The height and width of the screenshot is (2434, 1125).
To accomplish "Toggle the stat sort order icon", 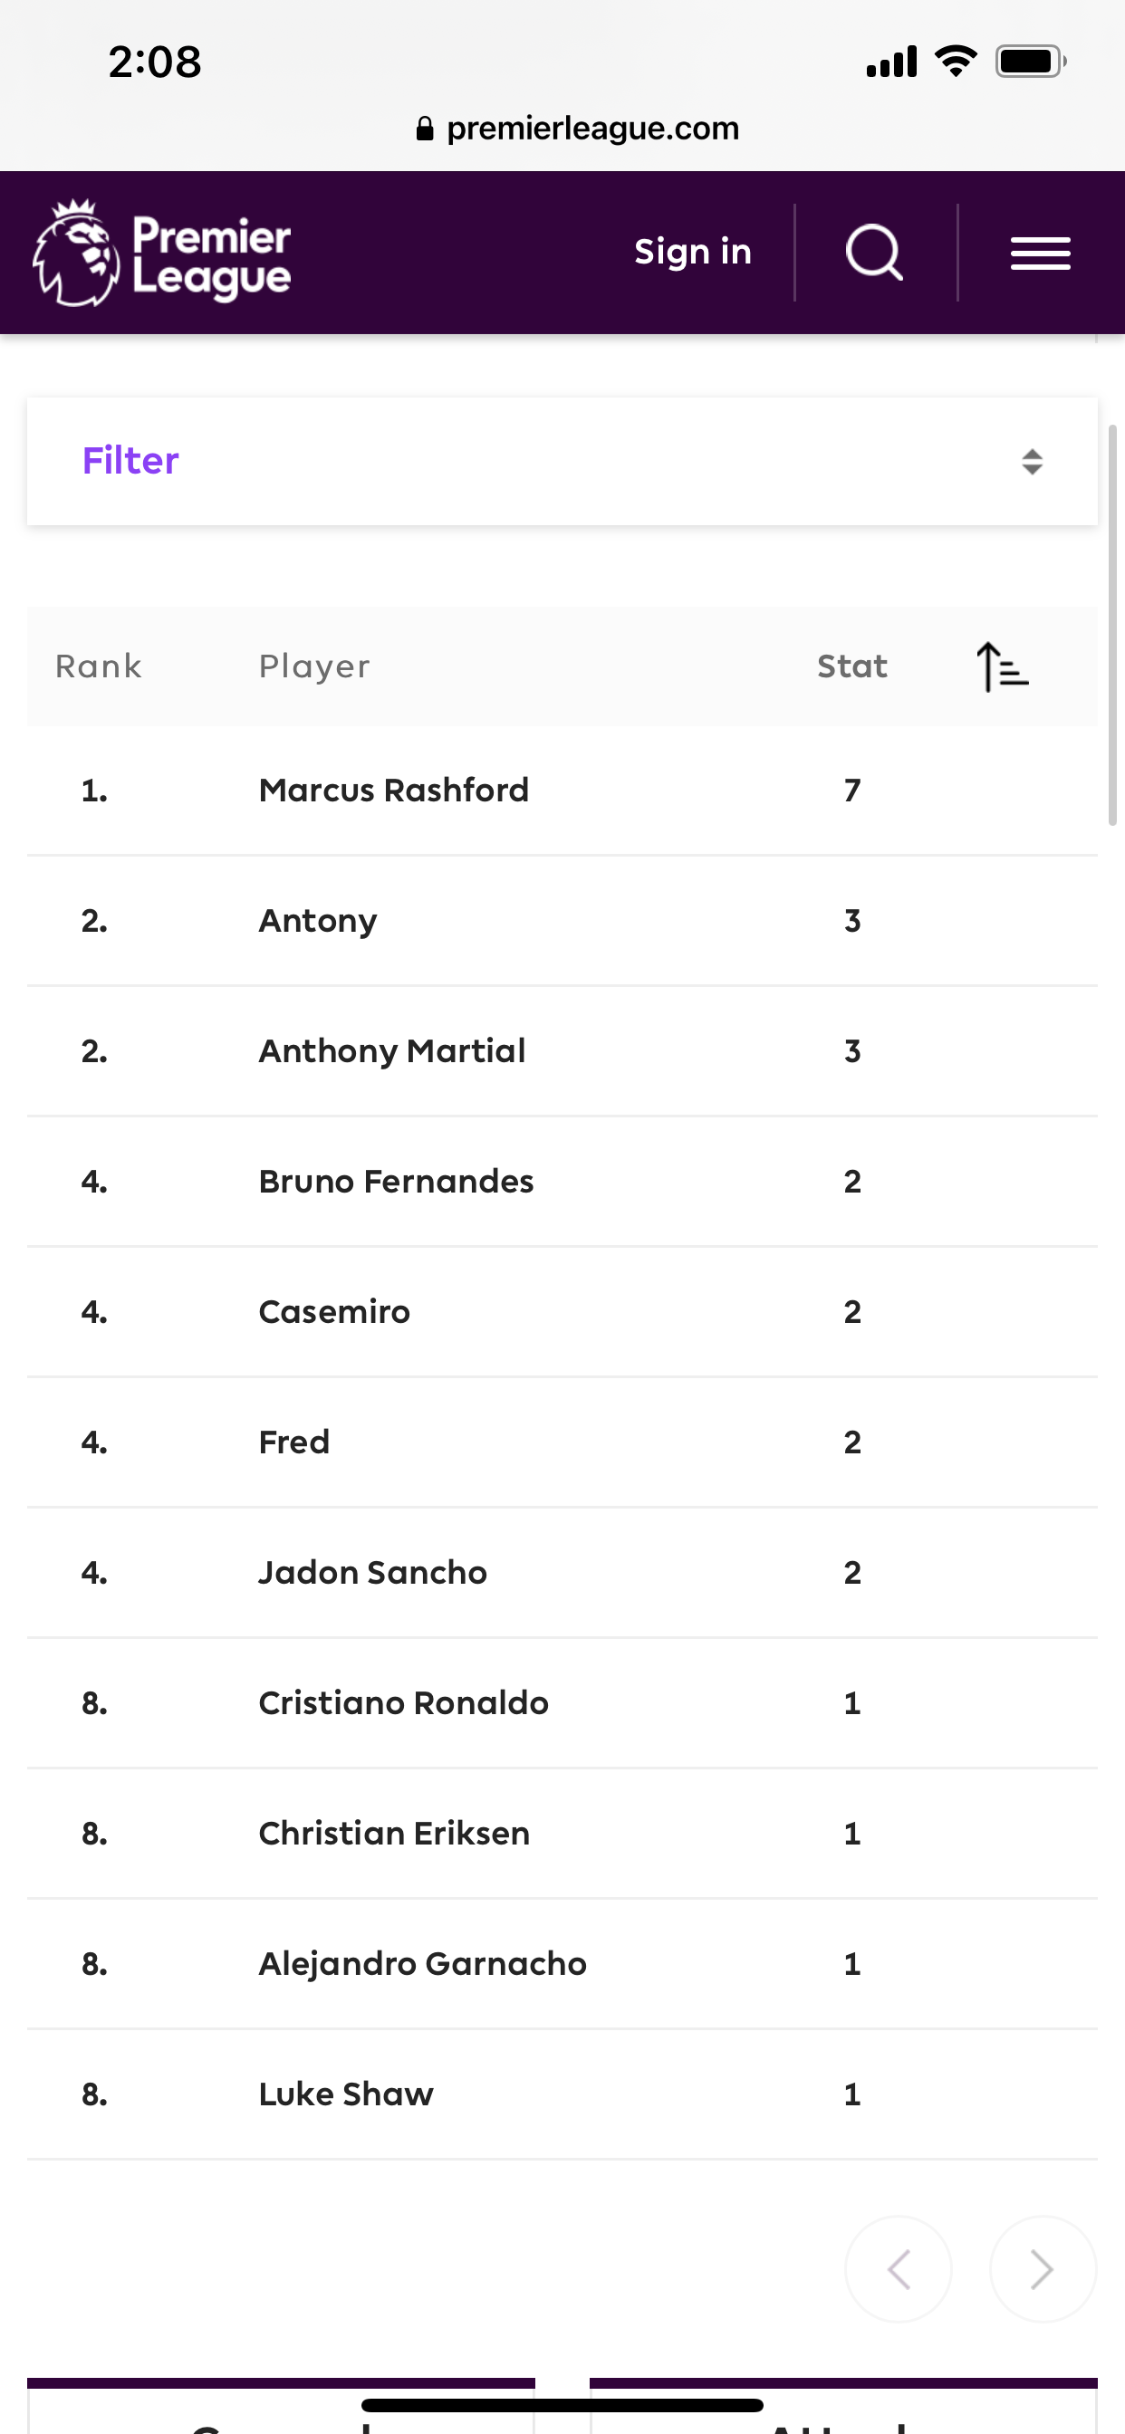I will [x=1002, y=666].
